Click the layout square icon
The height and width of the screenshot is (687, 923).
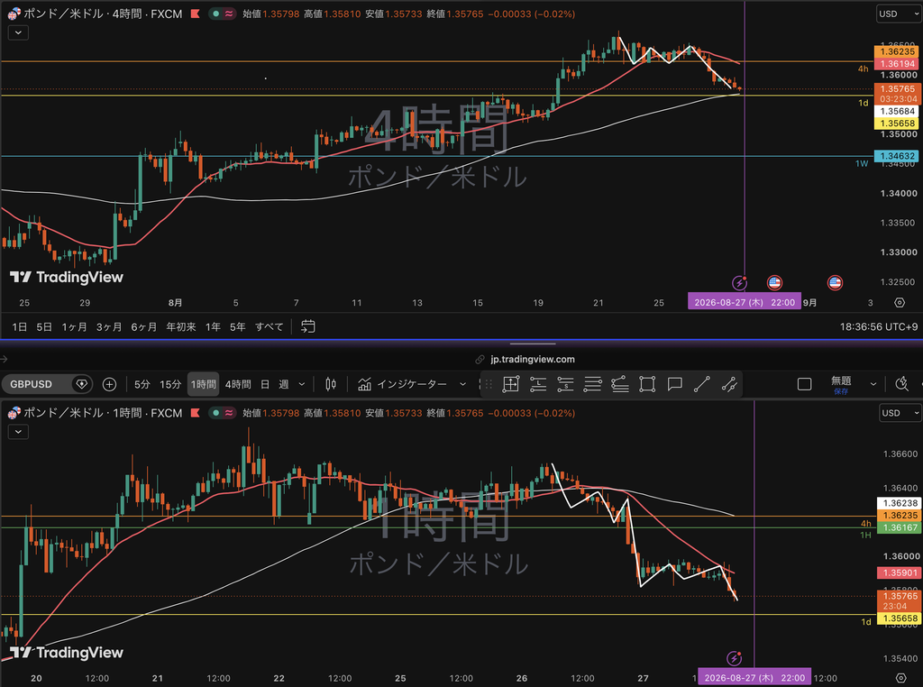click(804, 384)
